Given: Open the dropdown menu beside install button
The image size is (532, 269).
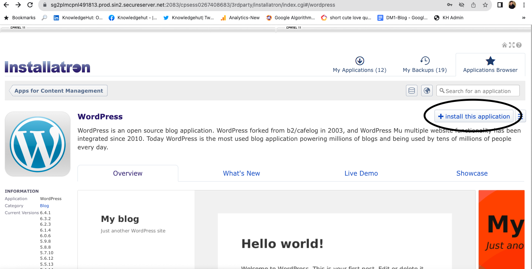Looking at the screenshot, I should click(520, 116).
